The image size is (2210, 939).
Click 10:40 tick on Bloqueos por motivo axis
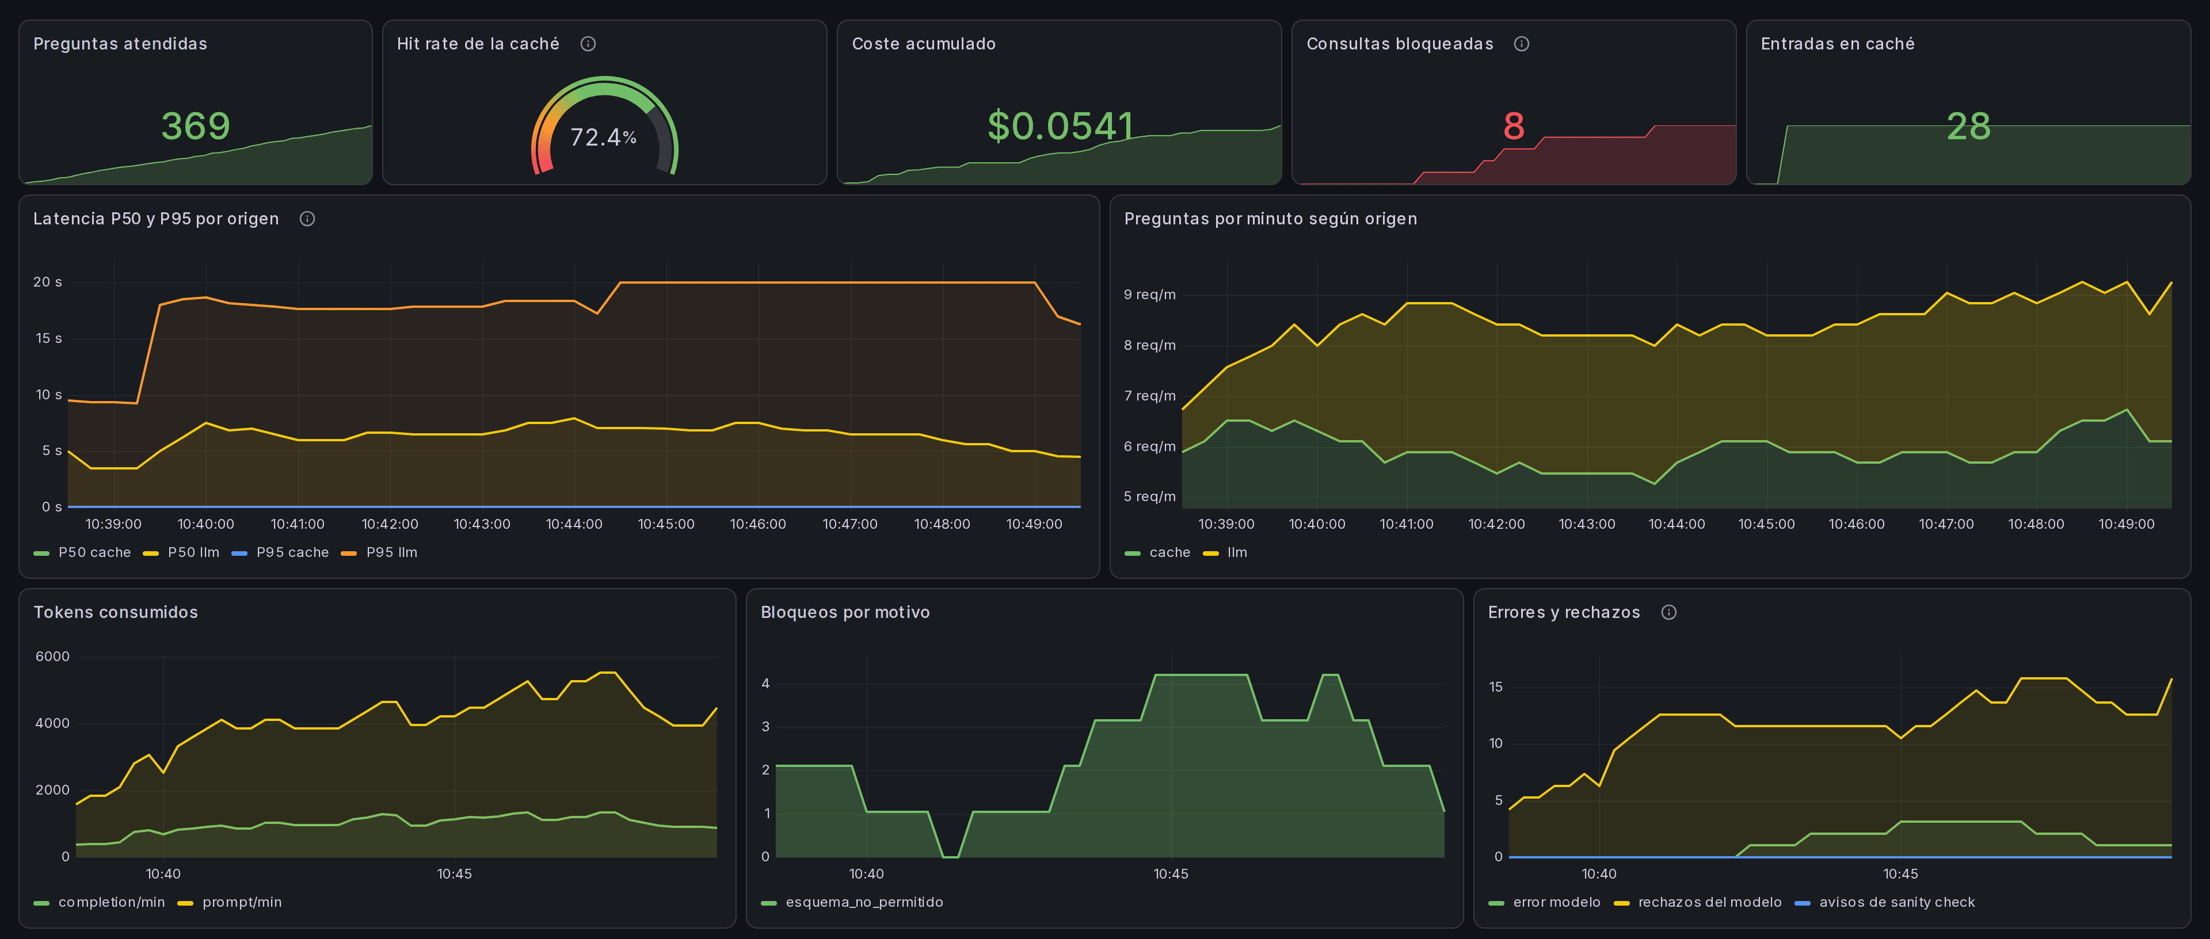point(867,874)
